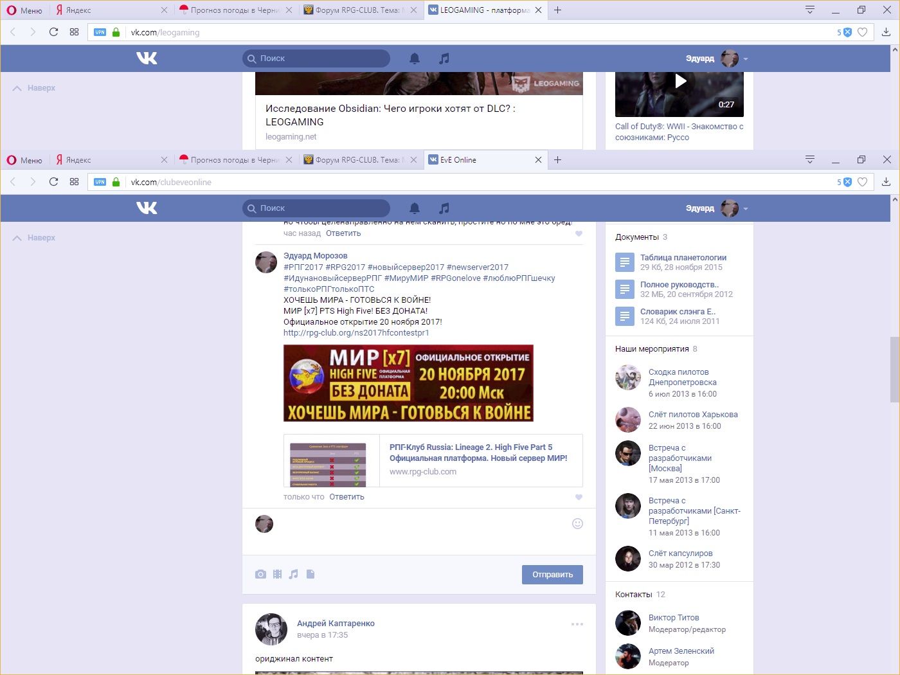Open post options for Андрей Каптаренко's post
The image size is (900, 675).
pos(577,624)
